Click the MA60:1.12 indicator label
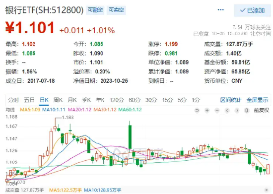273x194 pixels. [130, 110]
